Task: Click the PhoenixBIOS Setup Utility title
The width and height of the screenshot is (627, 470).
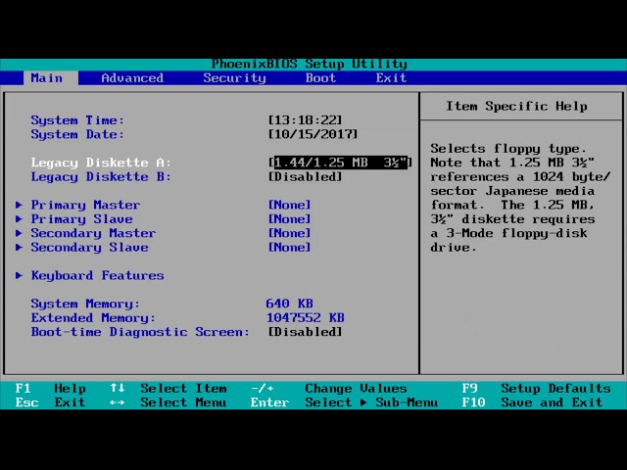Action: 310,64
